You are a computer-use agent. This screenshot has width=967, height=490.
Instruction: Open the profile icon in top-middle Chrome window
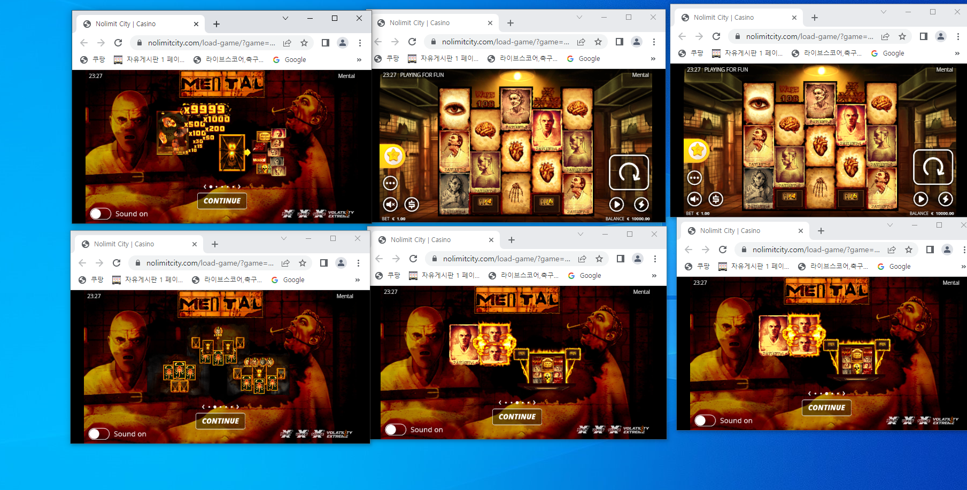tap(637, 42)
